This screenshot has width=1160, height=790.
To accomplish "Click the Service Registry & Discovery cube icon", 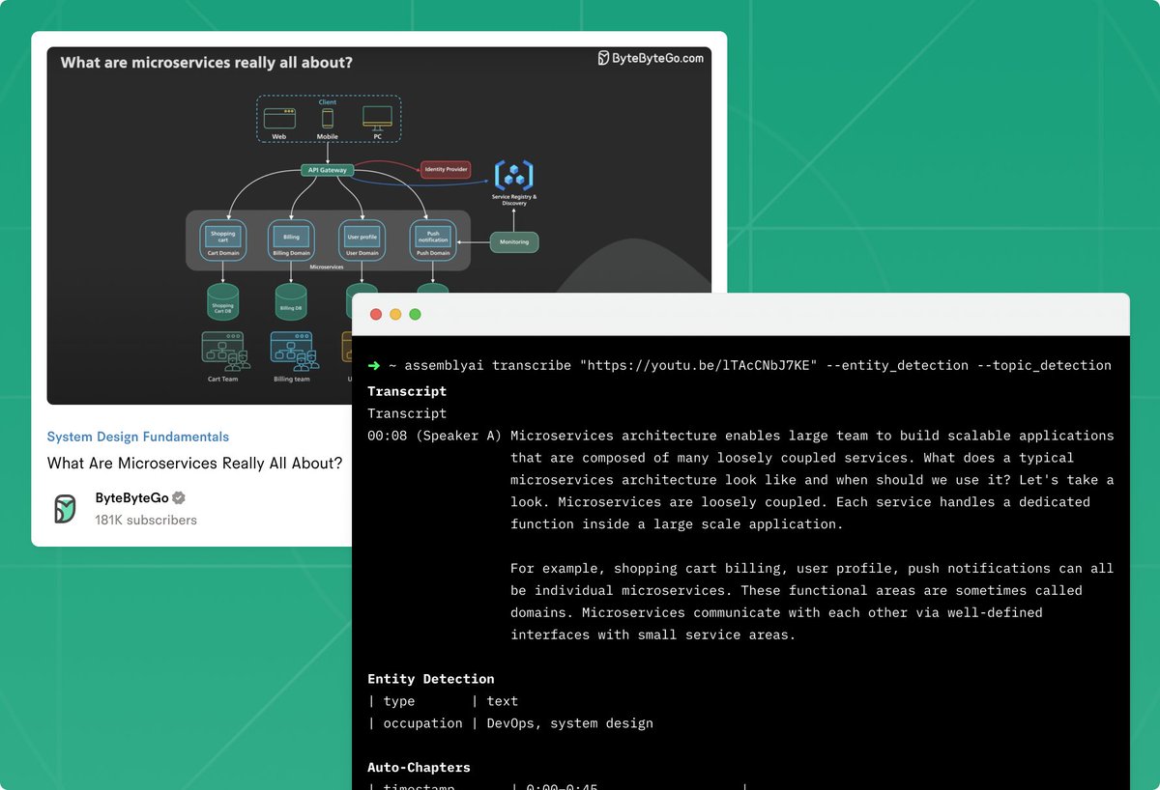I will tap(513, 176).
